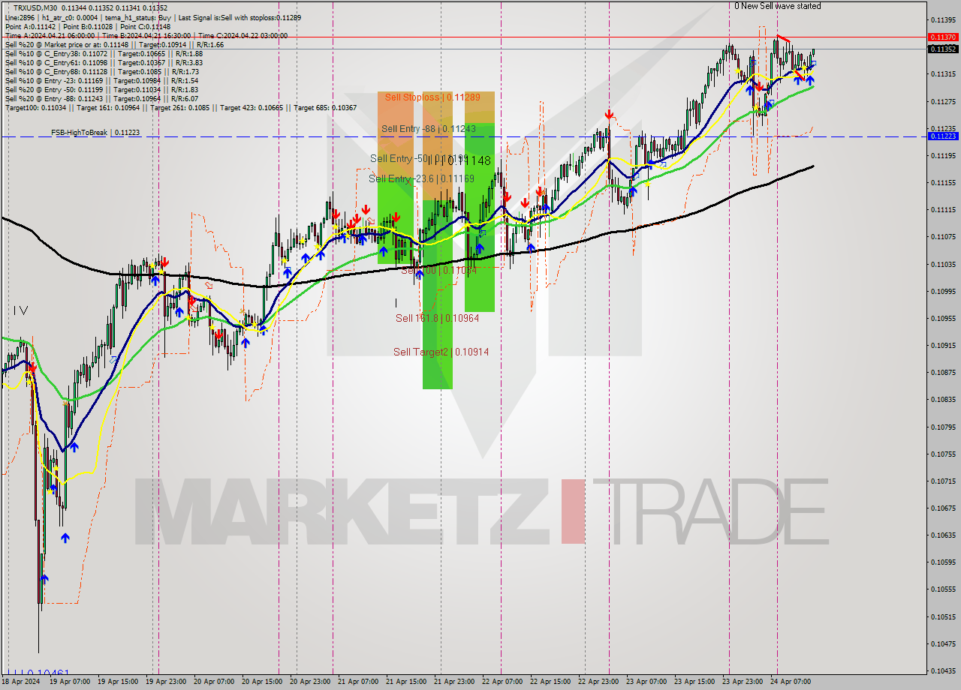The height and width of the screenshot is (690, 961).
Task: Click the blue buy arrow at the 18 Apr low
Action: 44,578
